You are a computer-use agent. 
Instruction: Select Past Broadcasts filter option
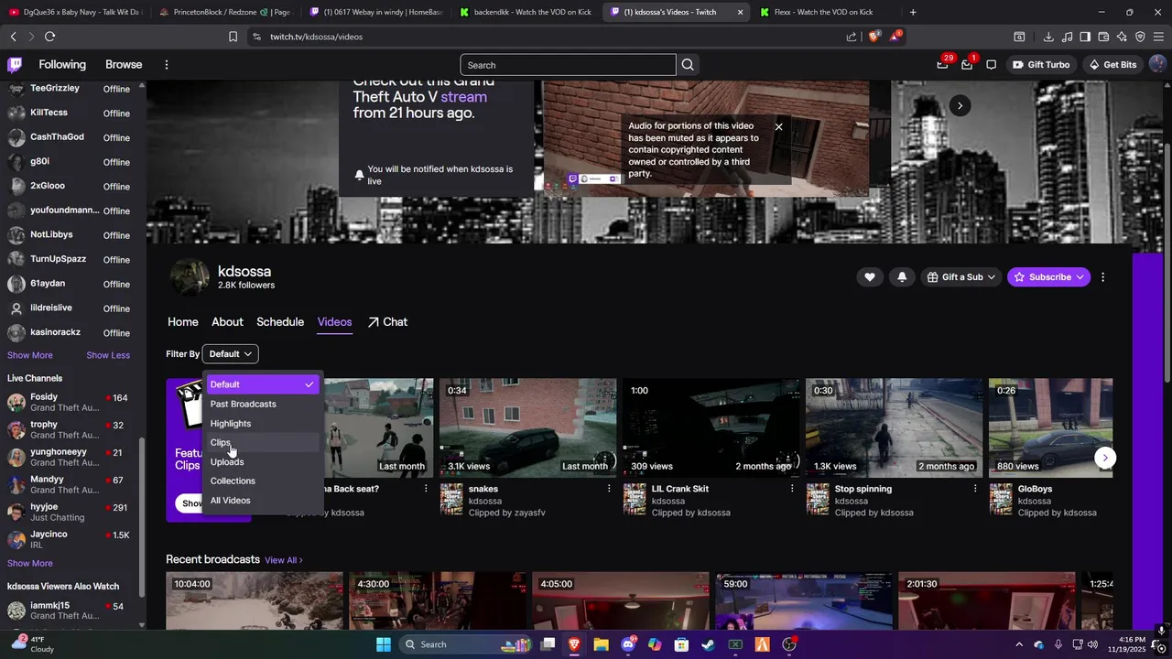click(262, 404)
